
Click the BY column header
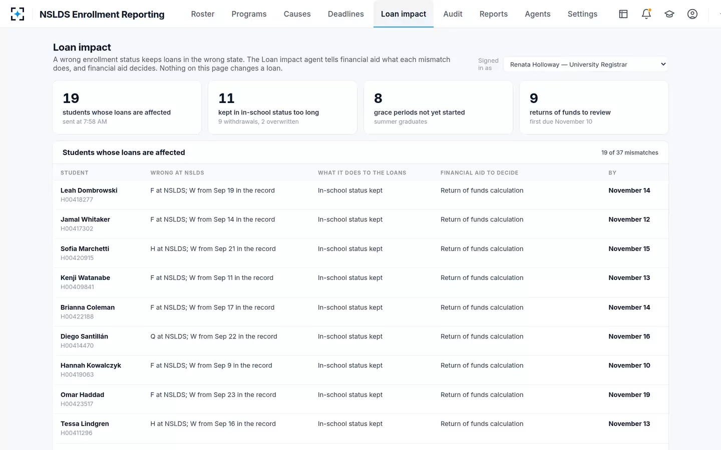coord(612,173)
